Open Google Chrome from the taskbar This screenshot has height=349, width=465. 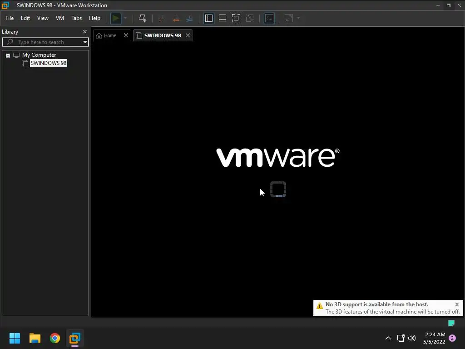coord(55,338)
